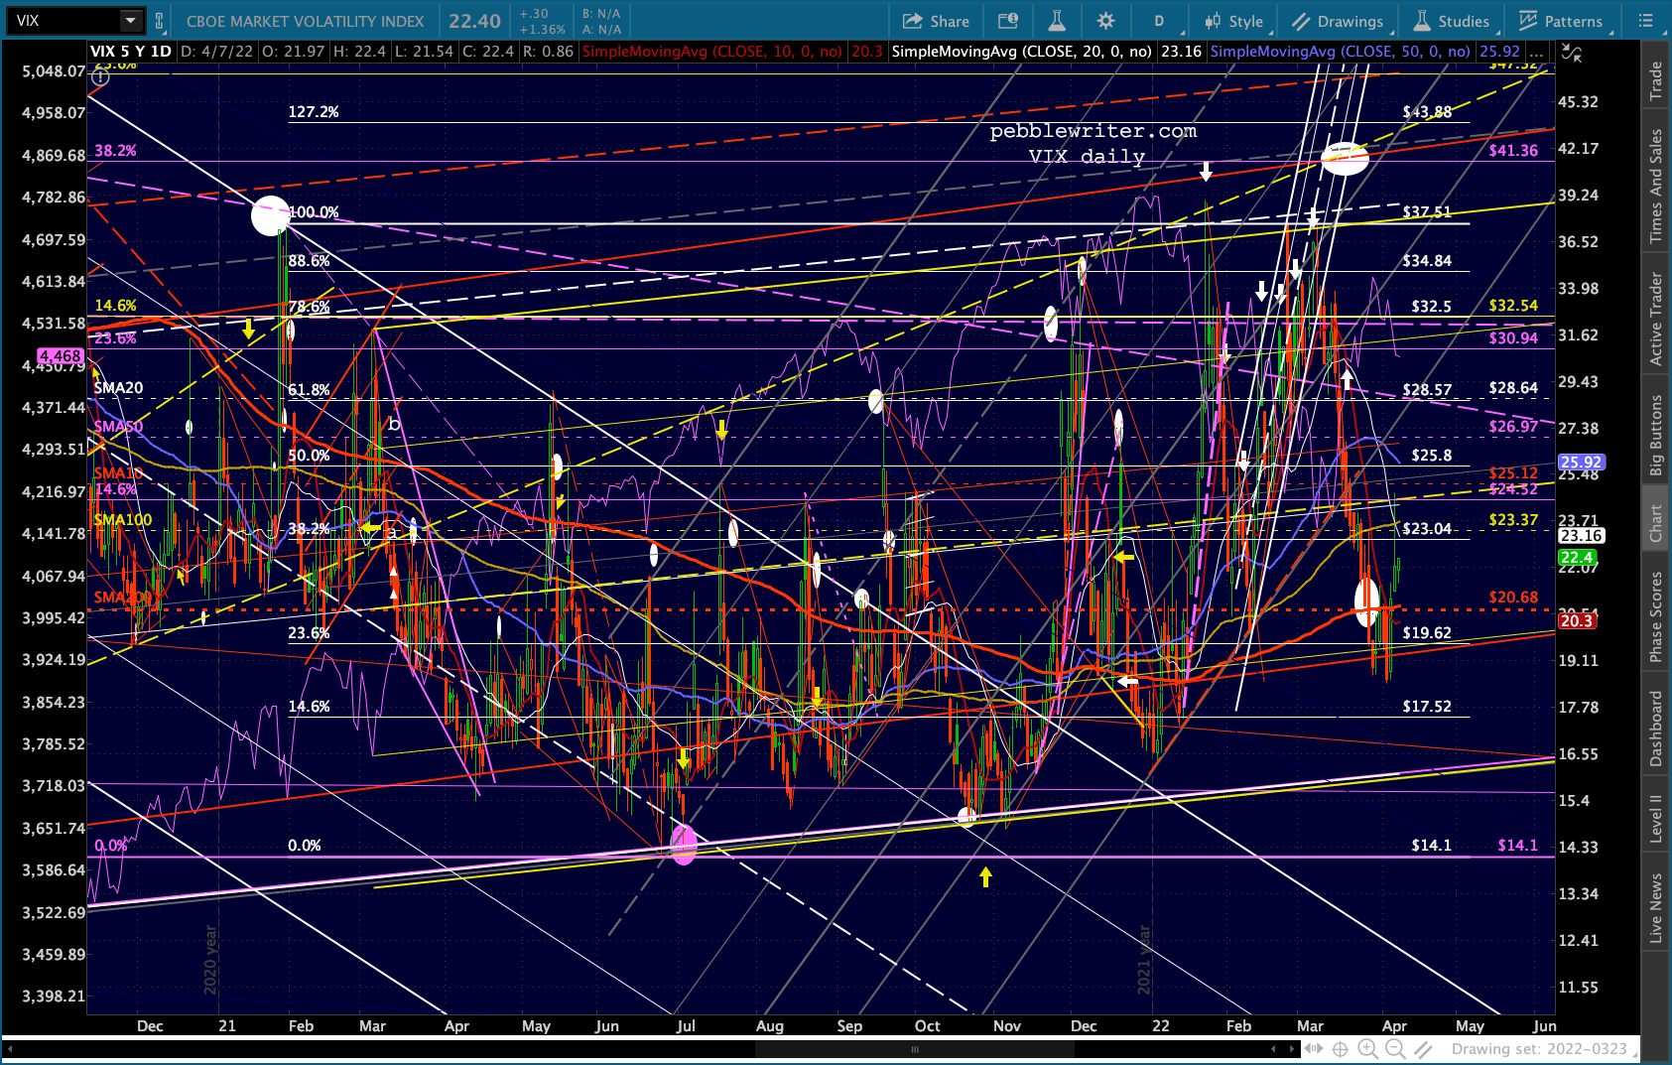Image resolution: width=1672 pixels, height=1065 pixels.
Task: Expand the VIX symbol dropdown arrow
Action: coord(131,21)
